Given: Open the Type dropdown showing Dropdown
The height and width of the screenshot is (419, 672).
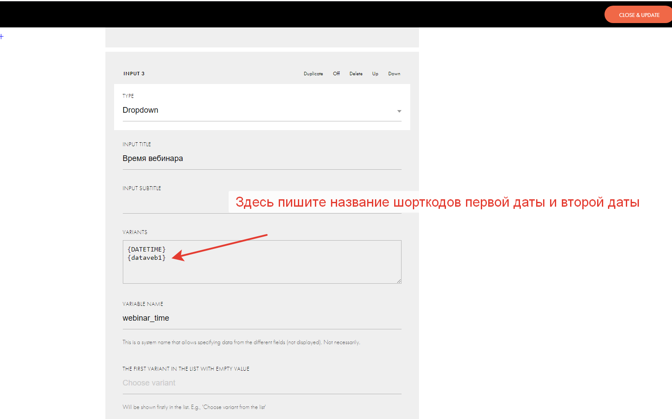Looking at the screenshot, I should pos(262,111).
